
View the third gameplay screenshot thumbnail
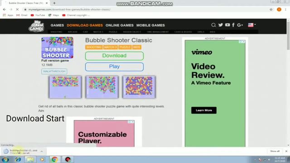pos(139,87)
